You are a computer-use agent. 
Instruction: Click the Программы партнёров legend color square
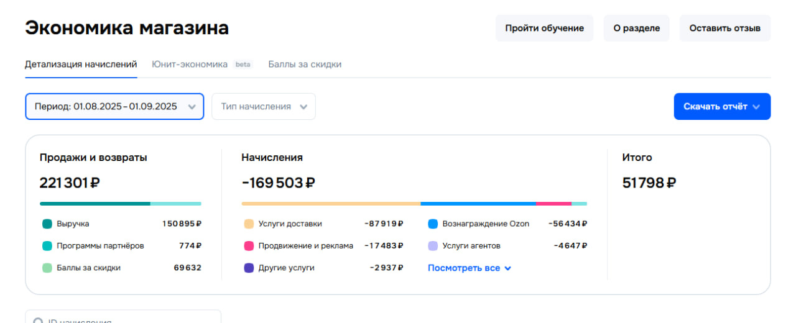(47, 246)
